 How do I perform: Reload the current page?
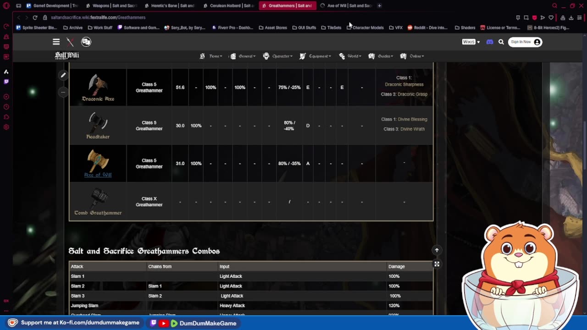click(x=35, y=17)
